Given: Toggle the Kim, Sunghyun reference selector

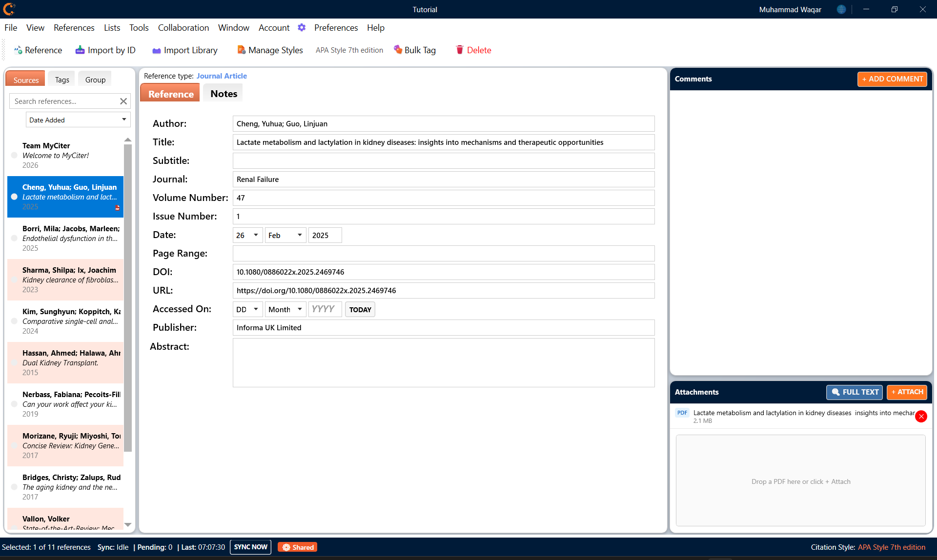Looking at the screenshot, I should [x=14, y=321].
